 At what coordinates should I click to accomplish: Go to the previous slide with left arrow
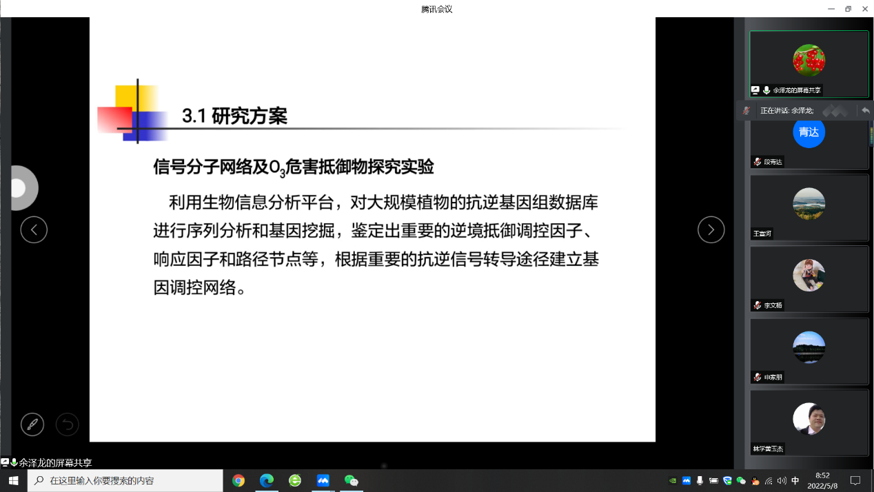coord(34,229)
